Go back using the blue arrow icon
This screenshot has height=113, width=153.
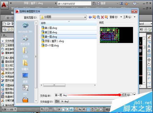point(90,17)
